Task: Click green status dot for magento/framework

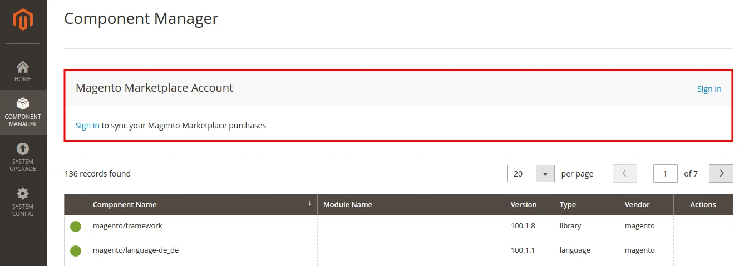Action: point(76,227)
